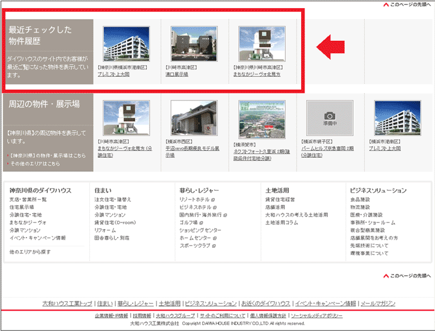Open 支店・営業所一覧 in 神奈川県のダイワハウス column
The image size is (435, 331).
29,199
